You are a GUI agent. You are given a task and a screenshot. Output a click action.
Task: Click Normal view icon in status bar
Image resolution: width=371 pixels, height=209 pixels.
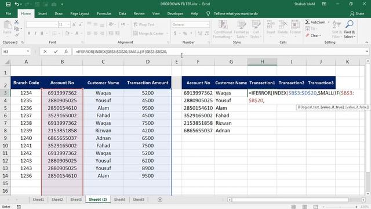point(293,207)
